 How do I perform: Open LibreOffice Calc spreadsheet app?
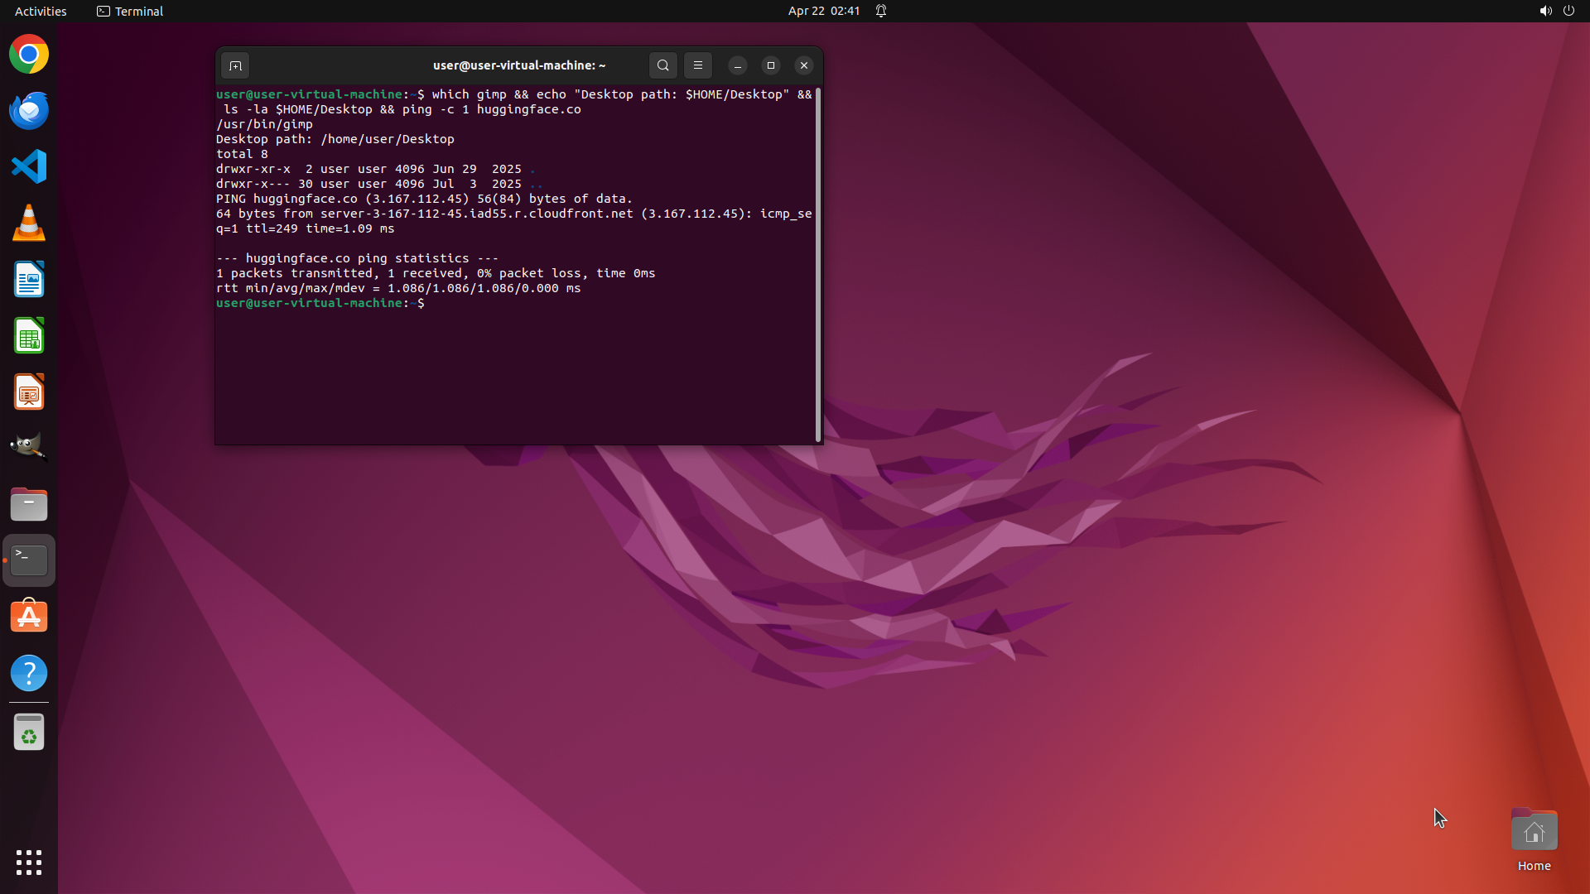pyautogui.click(x=29, y=336)
